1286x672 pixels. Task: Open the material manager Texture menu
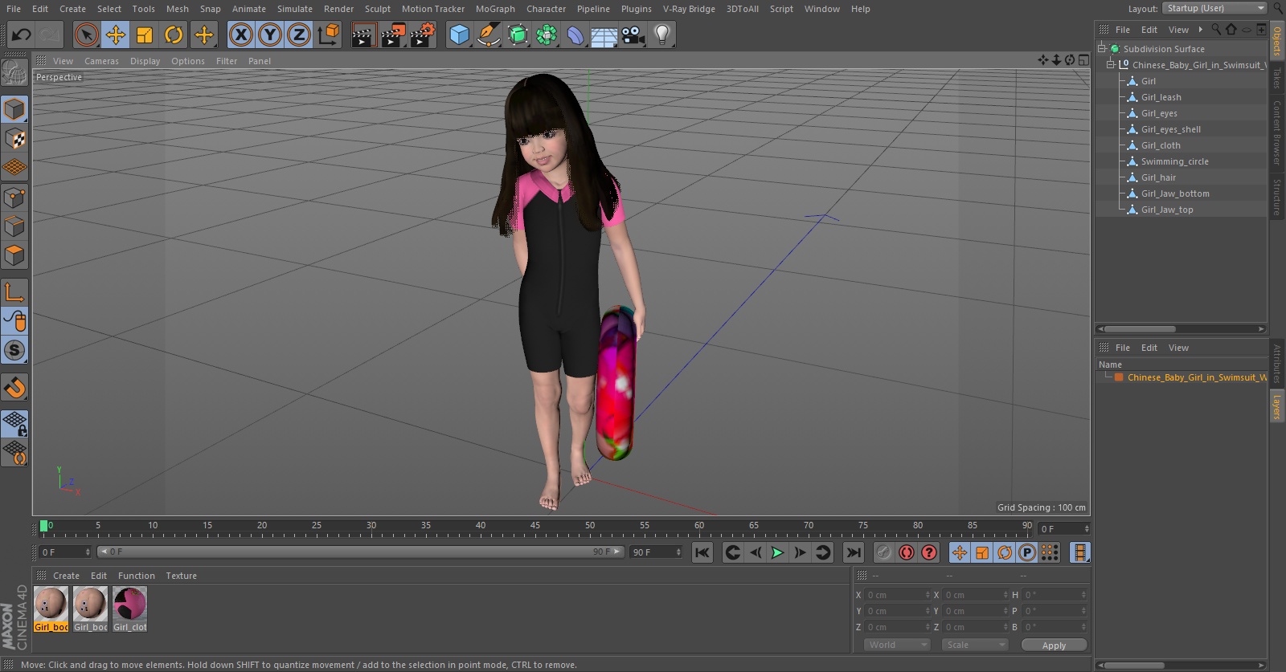pos(181,576)
